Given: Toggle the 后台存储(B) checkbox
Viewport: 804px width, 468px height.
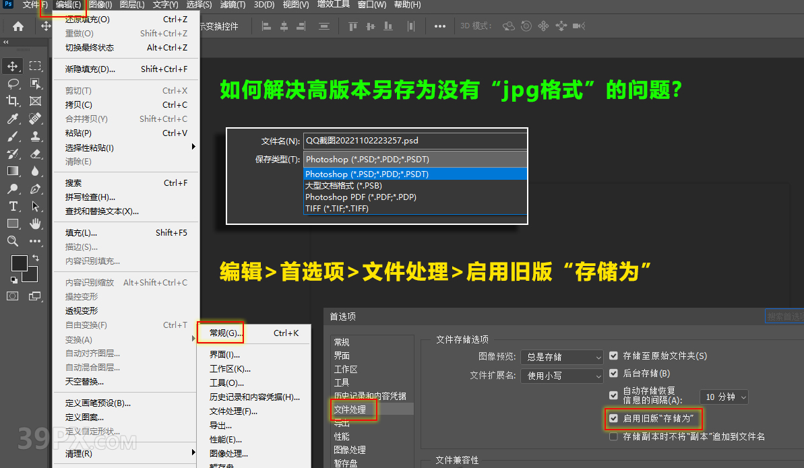Looking at the screenshot, I should (x=613, y=373).
